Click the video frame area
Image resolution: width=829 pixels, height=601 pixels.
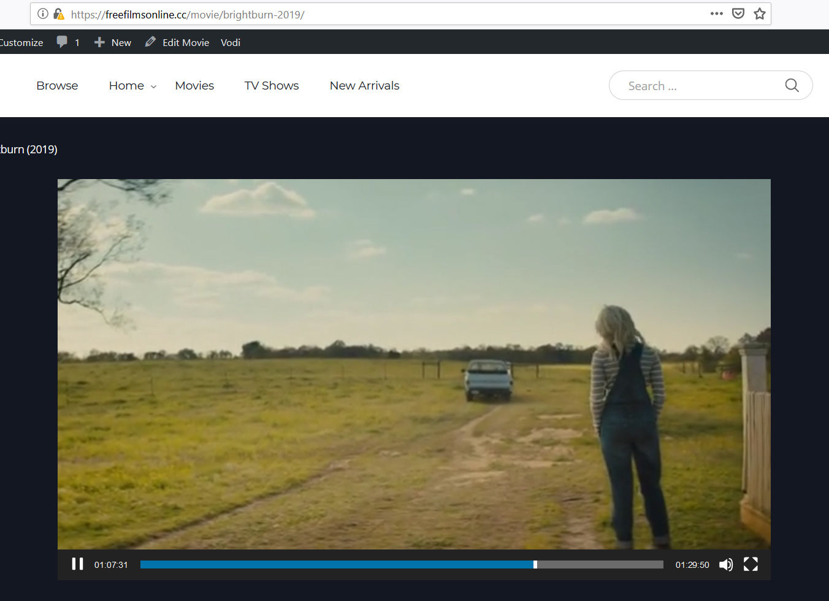414,364
